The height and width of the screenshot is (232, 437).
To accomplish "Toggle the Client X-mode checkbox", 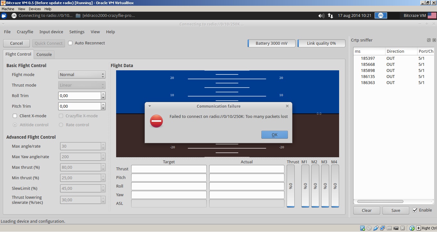I will tap(15, 116).
